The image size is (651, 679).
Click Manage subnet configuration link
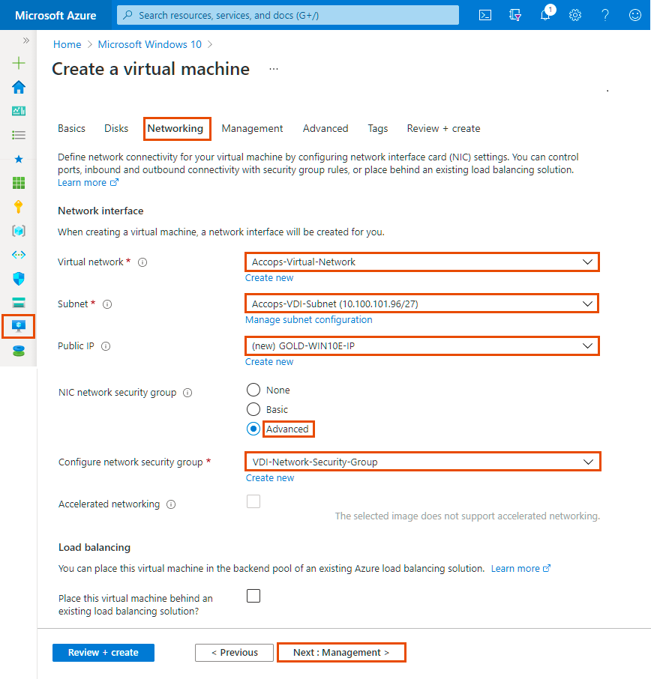pos(308,320)
